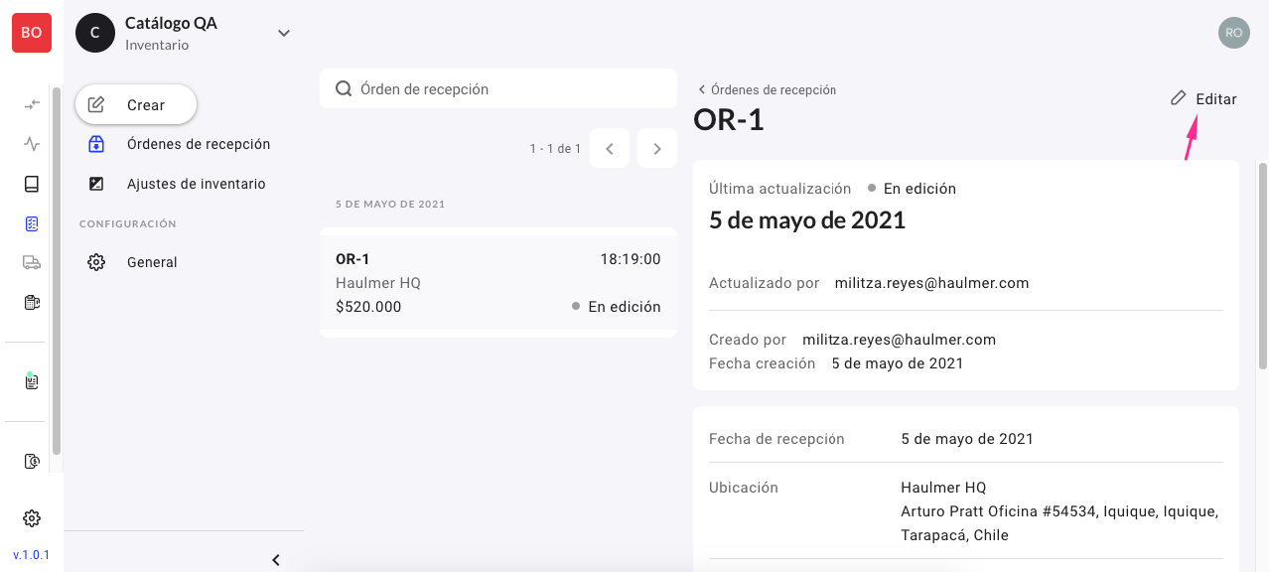The image size is (1269, 572).
Task: Click the settings gear at rail bottom
Action: tap(32, 518)
